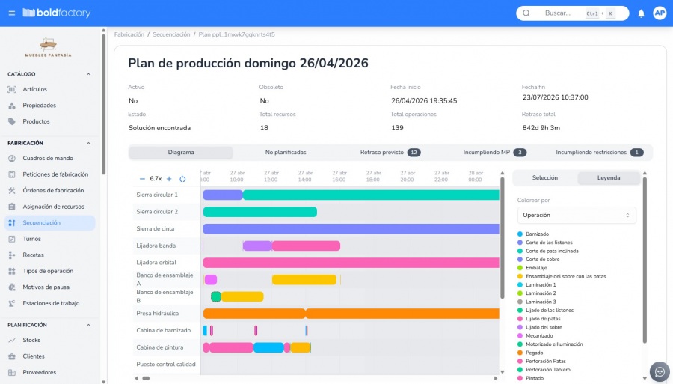
Task: Click the Retraso total value 842d 9h 3m
Action: click(541, 128)
